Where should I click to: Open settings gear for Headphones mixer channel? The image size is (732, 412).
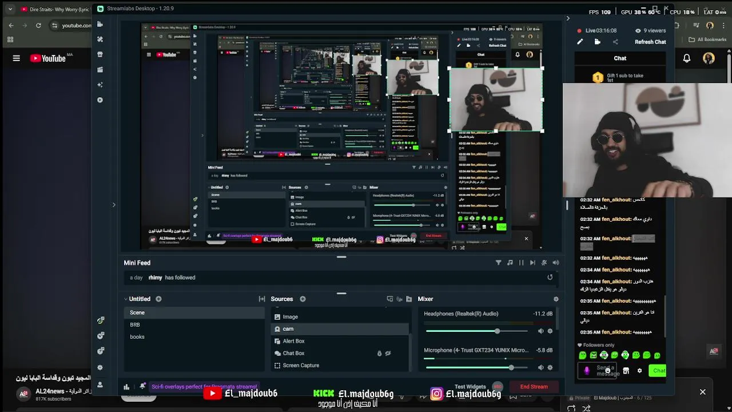550,331
